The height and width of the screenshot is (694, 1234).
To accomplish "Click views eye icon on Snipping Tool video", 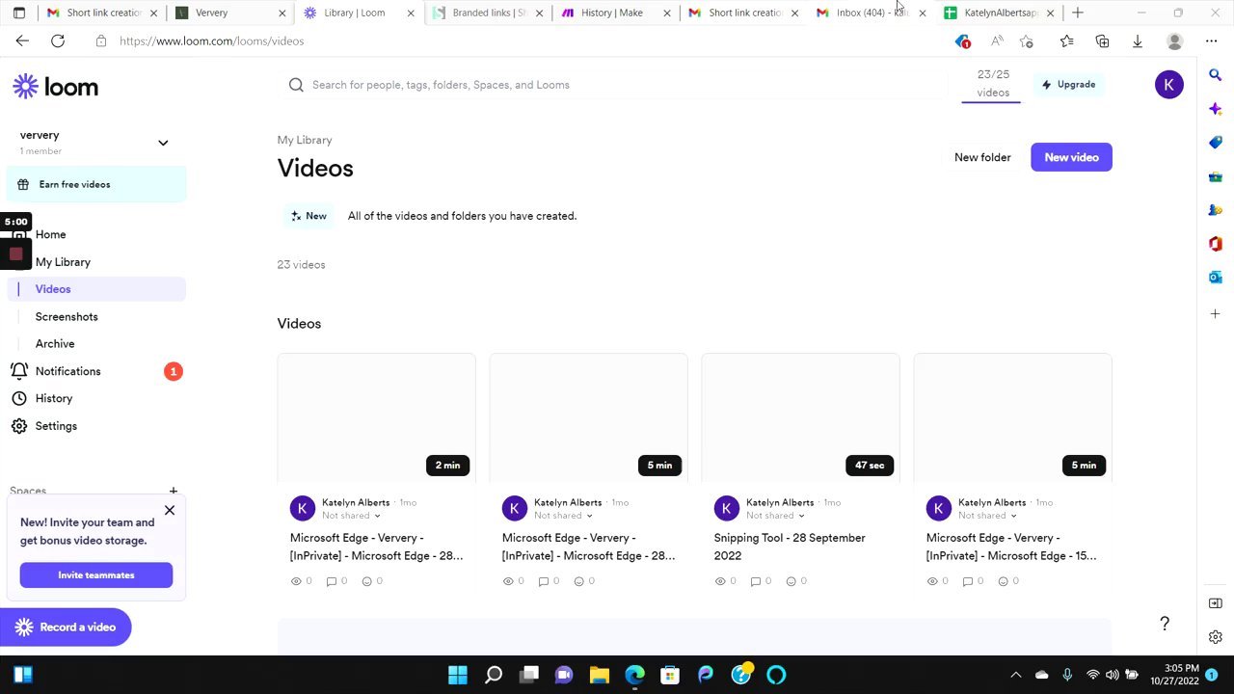I will (720, 581).
